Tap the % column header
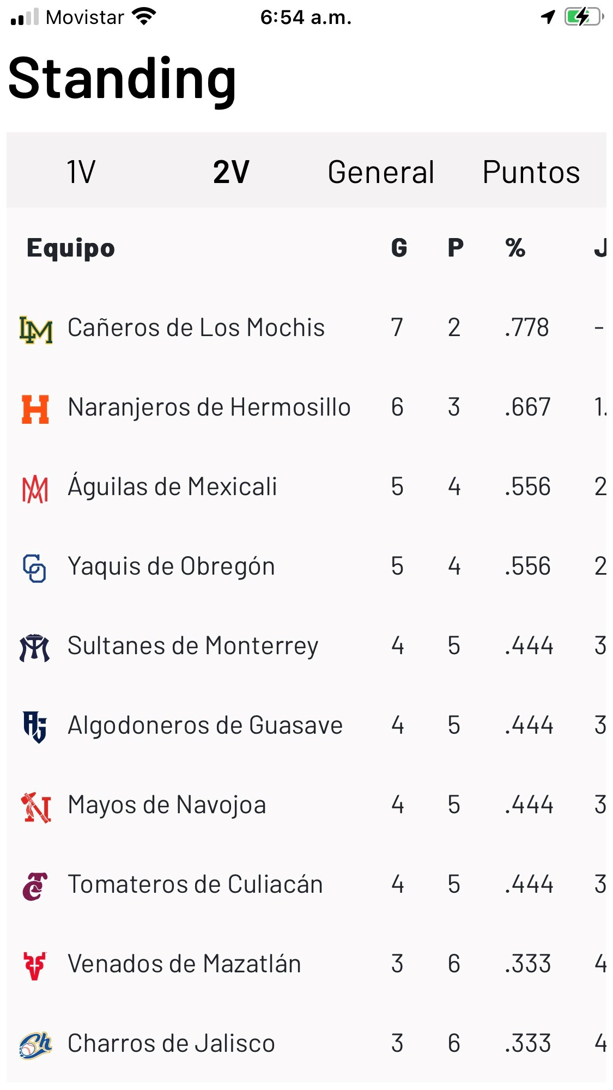The height and width of the screenshot is (1090, 613). (x=515, y=248)
